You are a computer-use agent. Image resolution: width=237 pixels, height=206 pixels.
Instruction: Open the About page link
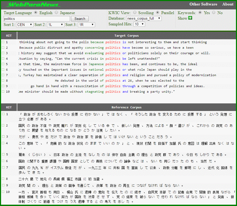pyautogui.click(x=228, y=4)
